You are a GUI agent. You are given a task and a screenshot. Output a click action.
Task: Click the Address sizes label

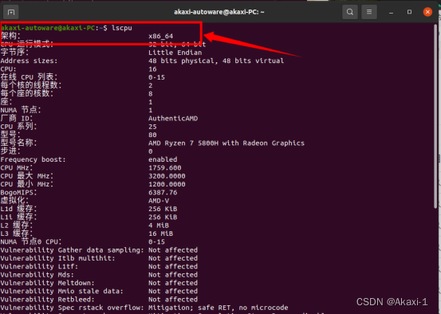(x=29, y=61)
